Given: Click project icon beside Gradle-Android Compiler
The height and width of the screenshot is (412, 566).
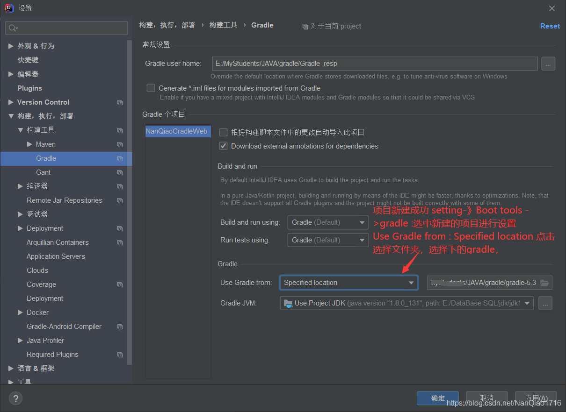Looking at the screenshot, I should (120, 327).
